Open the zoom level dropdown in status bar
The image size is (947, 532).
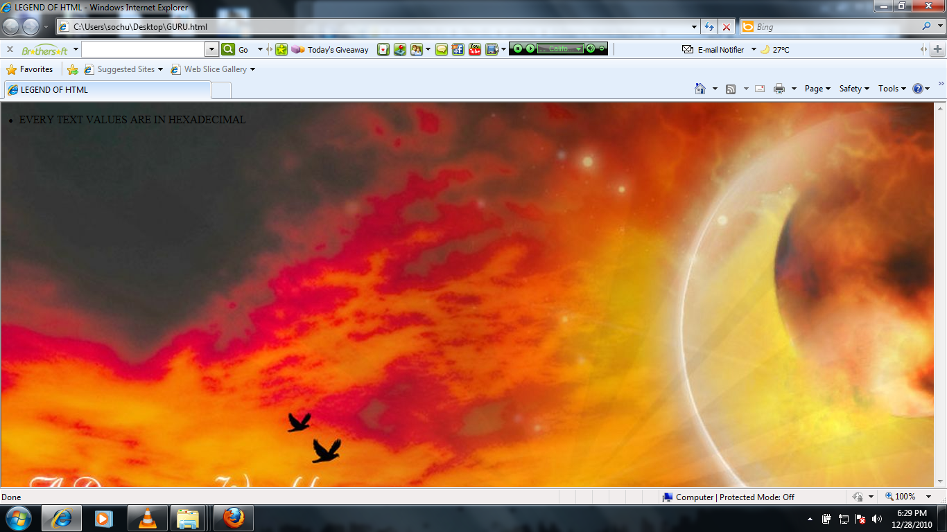[x=928, y=497]
